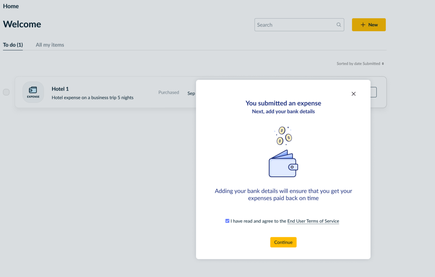This screenshot has height=277, width=435.
Task: Open the End User Terms of Service link
Action: (313, 221)
